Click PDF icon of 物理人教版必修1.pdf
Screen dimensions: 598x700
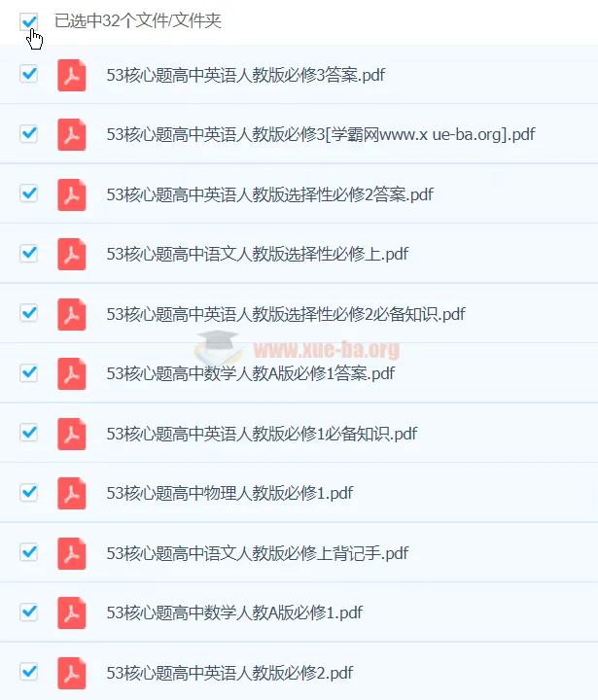coord(71,493)
